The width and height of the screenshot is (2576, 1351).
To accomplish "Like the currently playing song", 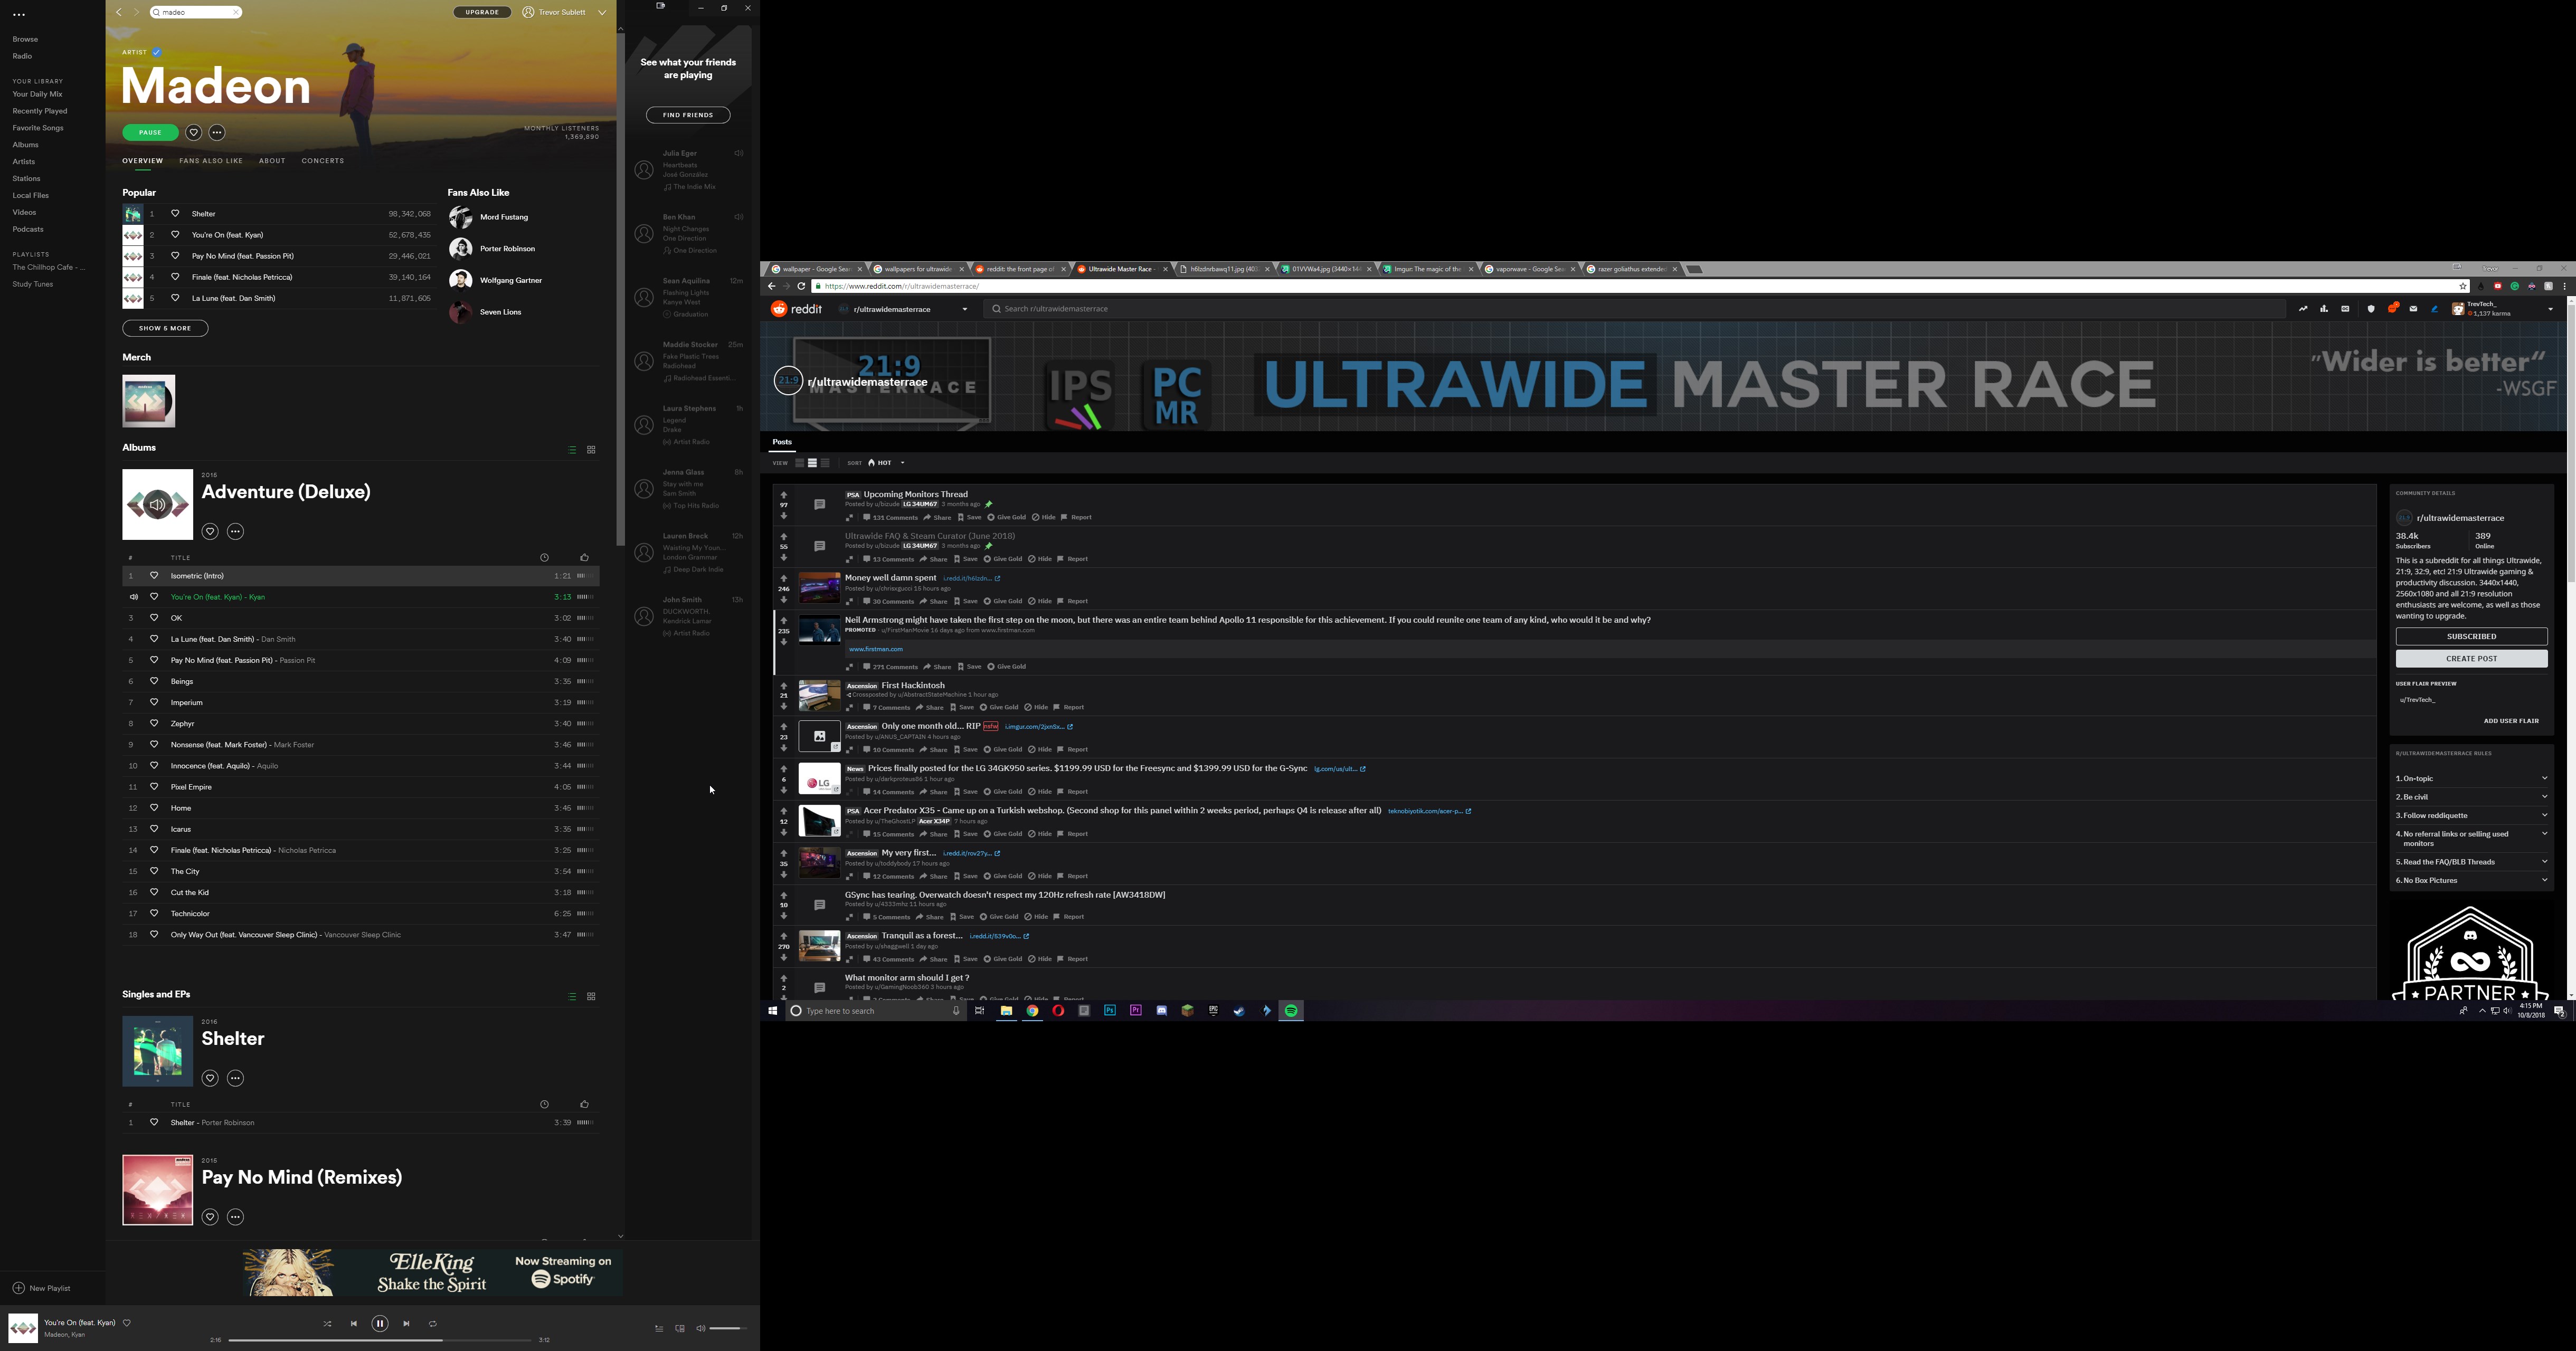I will (x=127, y=1323).
